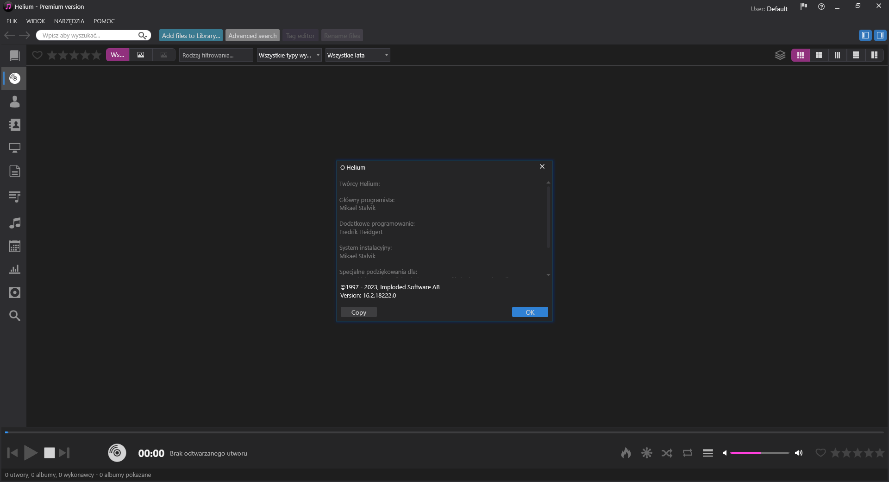The height and width of the screenshot is (482, 889).
Task: Click the flame icon in player bar
Action: point(626,453)
